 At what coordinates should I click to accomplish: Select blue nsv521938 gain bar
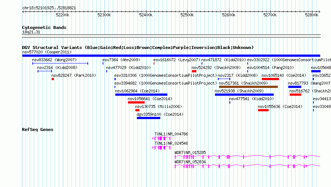[x=244, y=95]
